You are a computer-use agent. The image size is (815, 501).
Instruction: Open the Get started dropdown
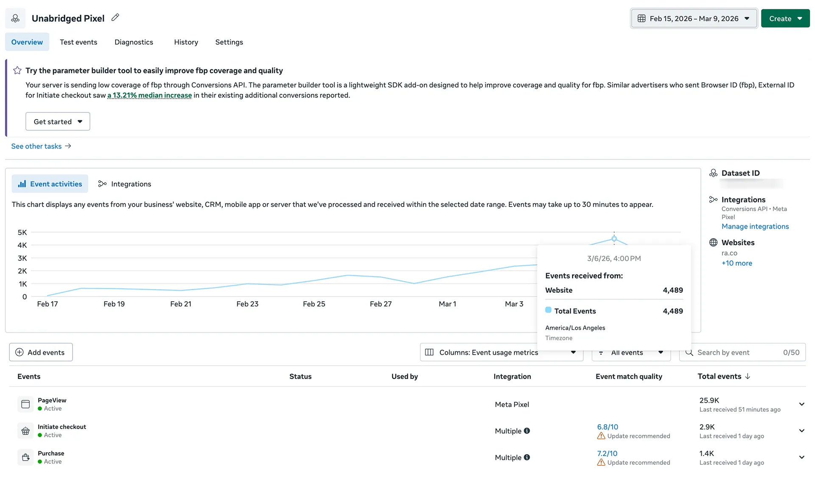(x=58, y=122)
